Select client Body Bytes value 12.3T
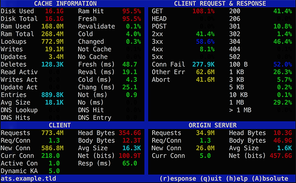 click(x=131, y=141)
